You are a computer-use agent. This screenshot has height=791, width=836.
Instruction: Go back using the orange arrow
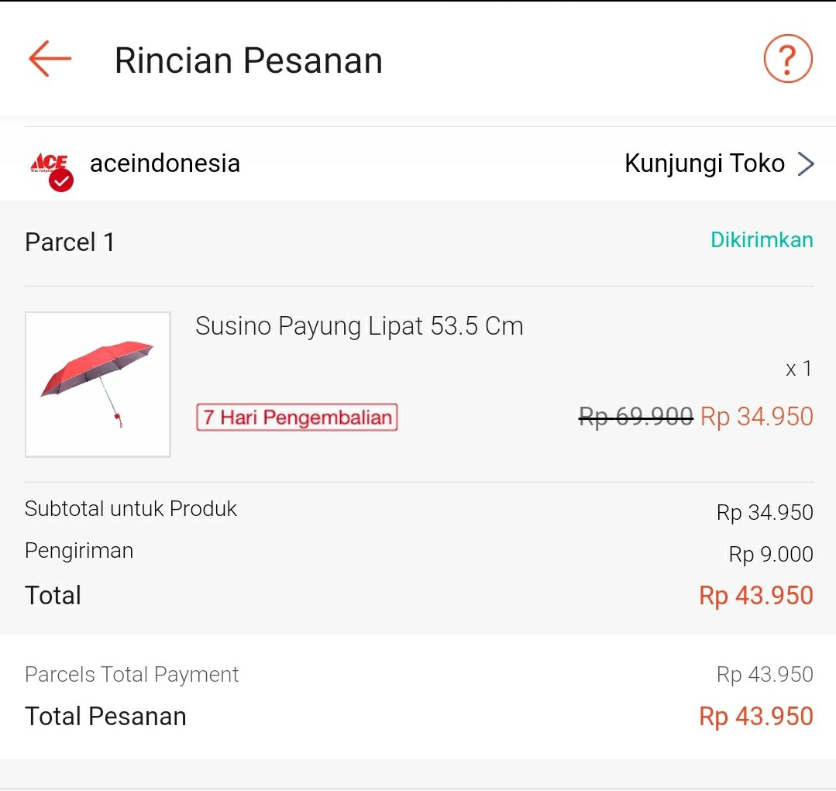tap(50, 59)
